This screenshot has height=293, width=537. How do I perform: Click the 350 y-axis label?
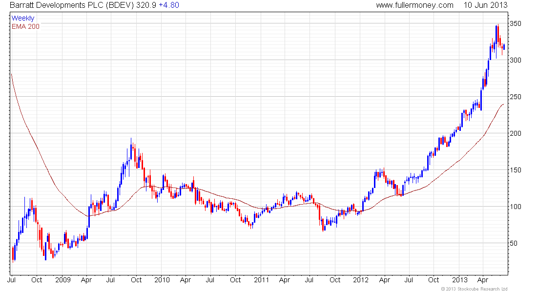[x=516, y=23]
